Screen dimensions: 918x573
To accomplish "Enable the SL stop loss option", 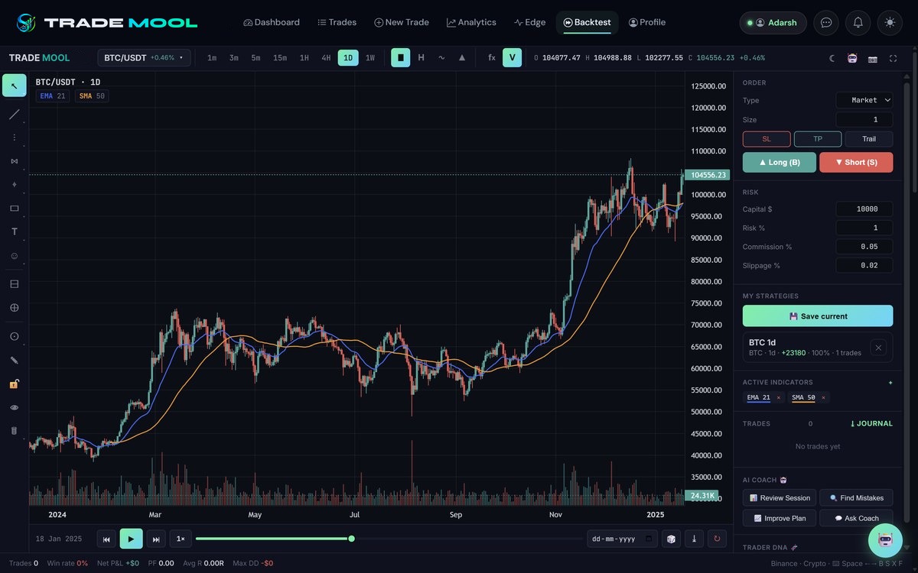I will click(x=767, y=139).
